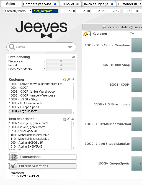The height and width of the screenshot is (185, 142).
Task: Open search in Item description list
Action: coord(69,119)
